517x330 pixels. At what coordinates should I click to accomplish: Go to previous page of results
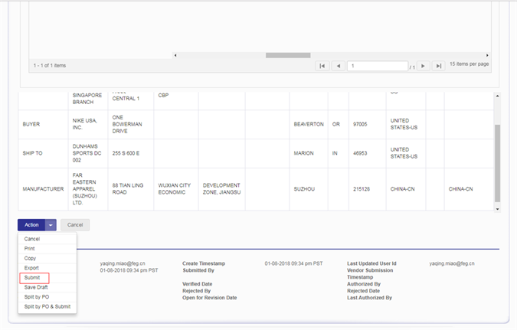(x=338, y=67)
